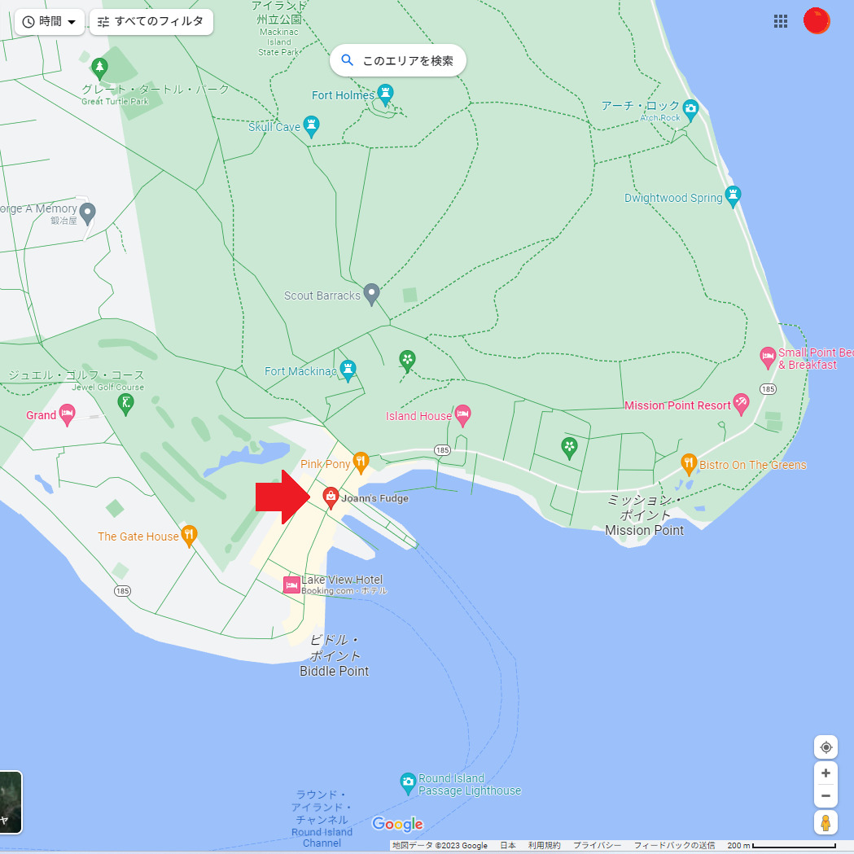This screenshot has width=854, height=854.
Task: Center map on your location
Action: tap(826, 747)
